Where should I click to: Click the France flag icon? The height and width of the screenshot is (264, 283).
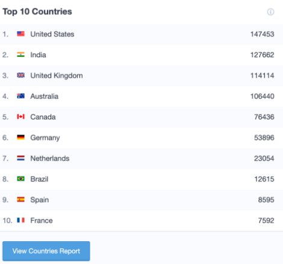click(20, 221)
